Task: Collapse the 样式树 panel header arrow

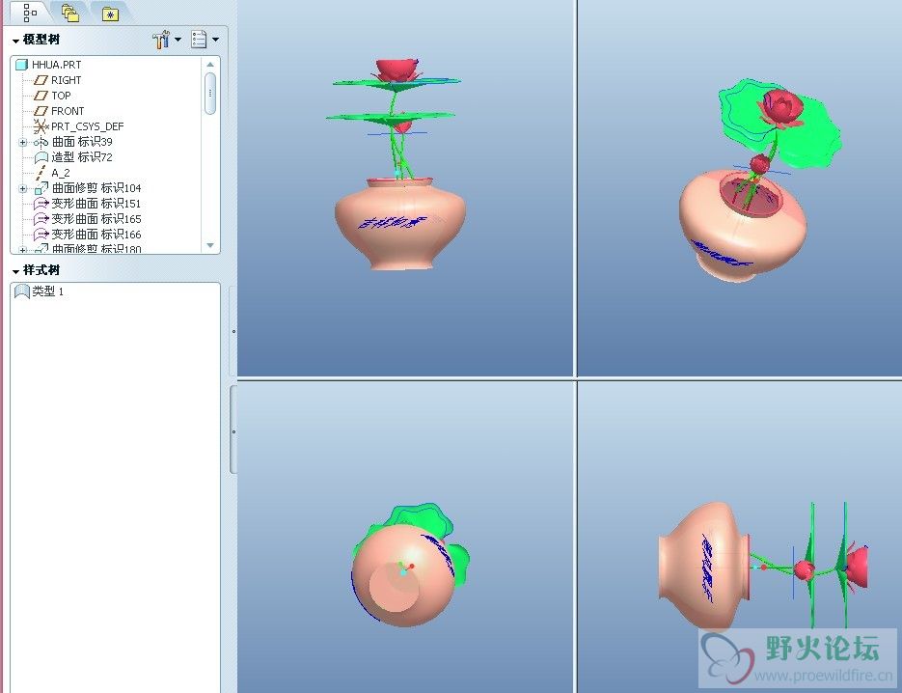Action: click(x=15, y=271)
